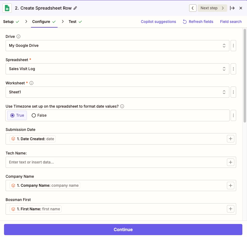Show info tooltip for Worksheet

point(31,83)
